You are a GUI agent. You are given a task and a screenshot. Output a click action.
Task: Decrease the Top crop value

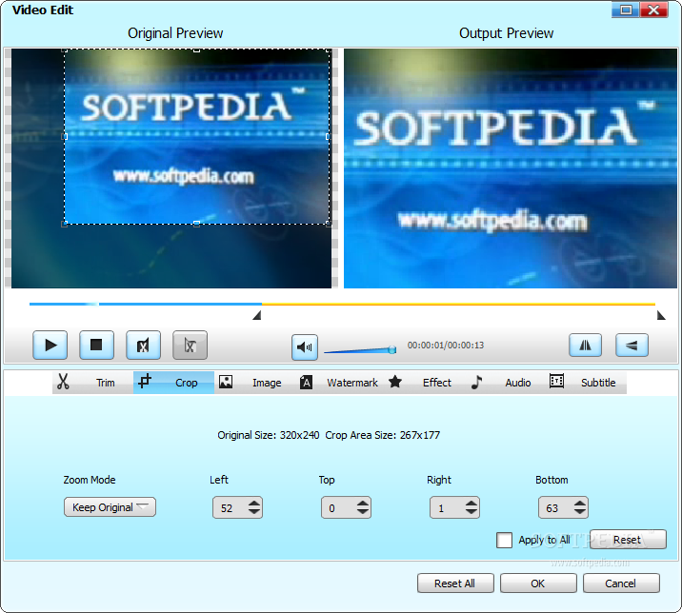(x=363, y=512)
